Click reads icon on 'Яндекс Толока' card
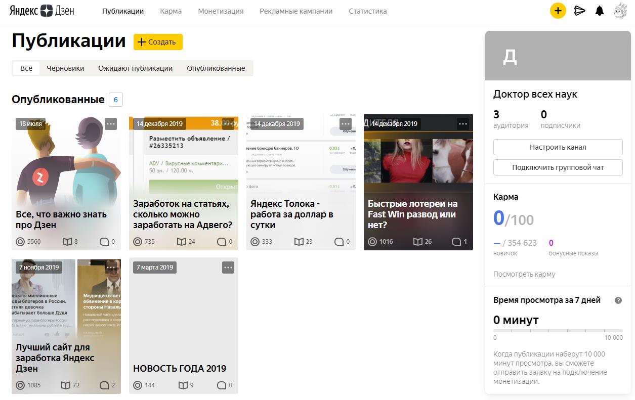This screenshot has width=635, height=400. click(x=299, y=242)
